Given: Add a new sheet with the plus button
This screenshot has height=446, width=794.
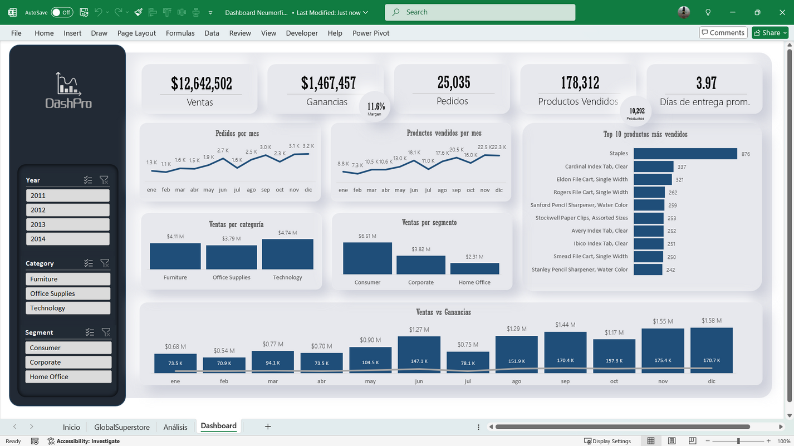Looking at the screenshot, I should (268, 427).
